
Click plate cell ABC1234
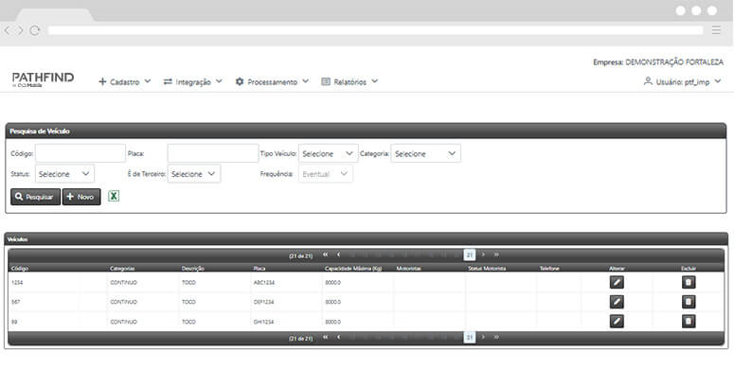pos(263,283)
